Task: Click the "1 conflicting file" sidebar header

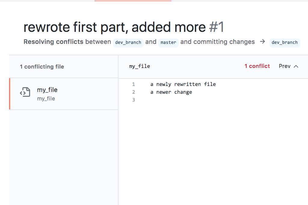Action: (42, 67)
